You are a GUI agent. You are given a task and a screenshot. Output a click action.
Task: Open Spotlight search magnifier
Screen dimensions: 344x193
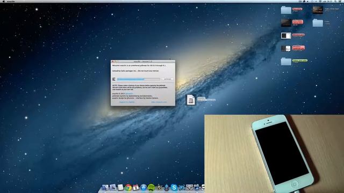pyautogui.click(x=335, y=1)
